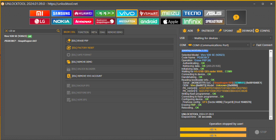Choose the Nokia brand tile
Viewport: 276px width, 140px height.
tap(61, 21)
